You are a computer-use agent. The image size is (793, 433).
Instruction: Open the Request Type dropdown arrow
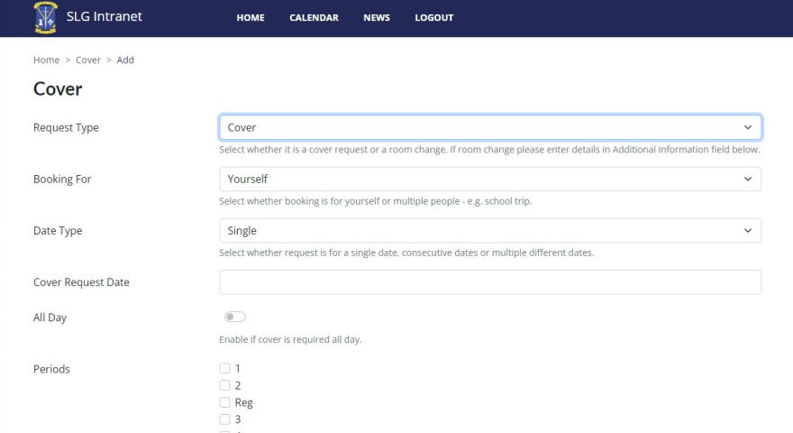tap(747, 127)
